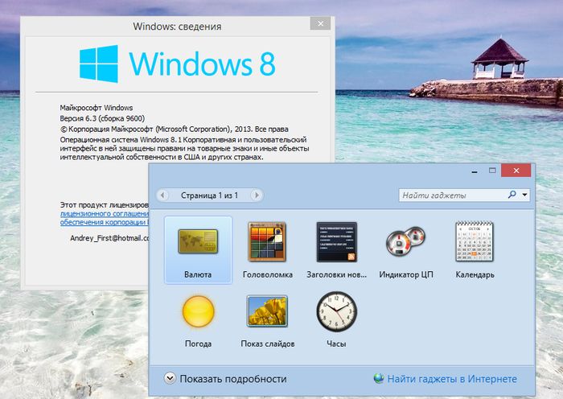Open the search options dropdown arrow
563x399 pixels.
pyautogui.click(x=525, y=195)
